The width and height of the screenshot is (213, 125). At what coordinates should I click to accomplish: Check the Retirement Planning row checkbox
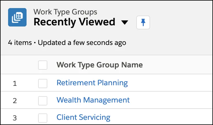tap(43, 84)
